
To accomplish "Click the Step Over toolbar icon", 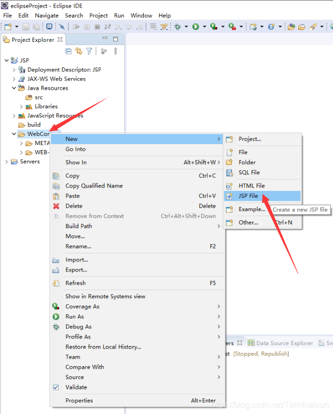I will click(x=129, y=27).
